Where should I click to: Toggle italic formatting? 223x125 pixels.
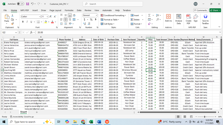[x=27, y=22]
